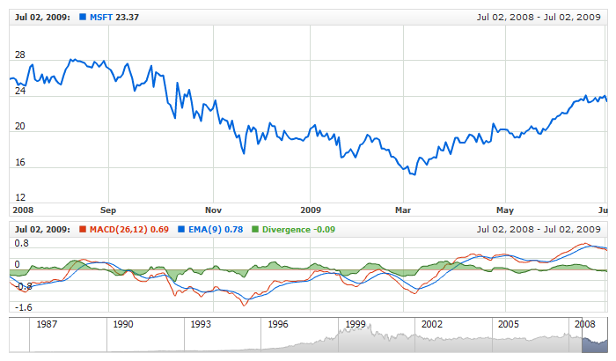Select the Nov label on the time axis
This screenshot has width=616, height=361.
[215, 210]
